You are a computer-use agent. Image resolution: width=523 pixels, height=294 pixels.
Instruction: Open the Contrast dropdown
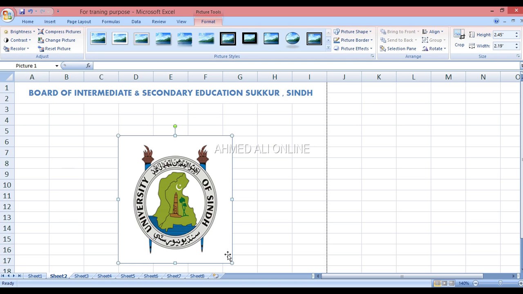click(x=17, y=40)
